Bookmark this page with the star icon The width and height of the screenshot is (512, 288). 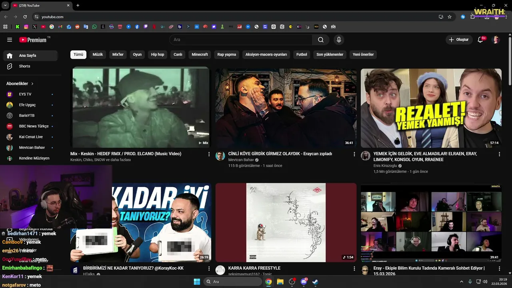[450, 17]
